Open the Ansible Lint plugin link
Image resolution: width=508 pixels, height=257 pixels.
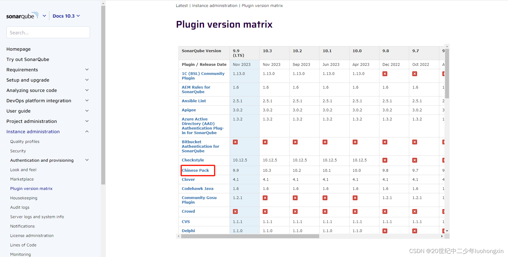(x=194, y=101)
